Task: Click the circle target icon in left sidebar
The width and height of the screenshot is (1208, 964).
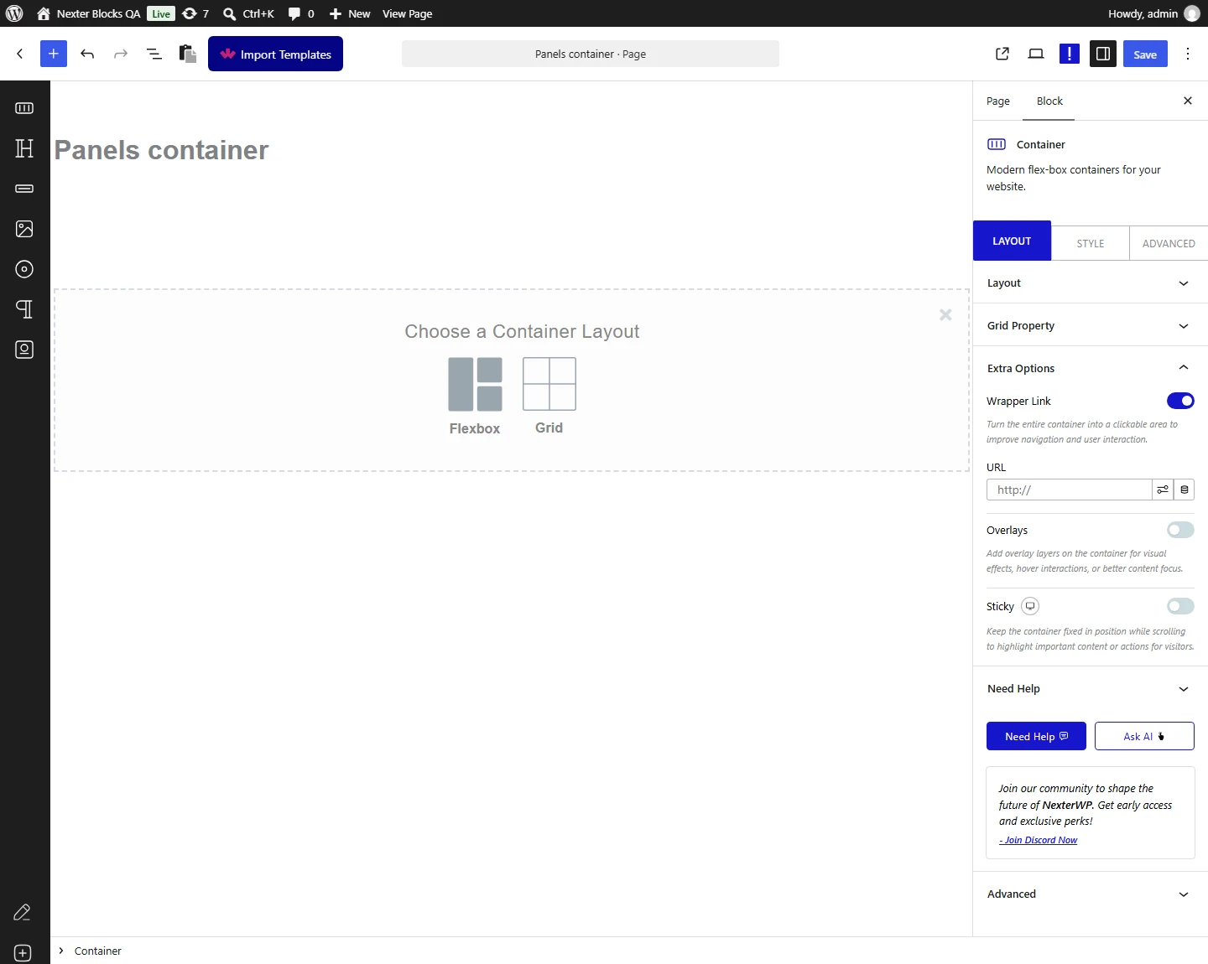Action: (x=24, y=269)
